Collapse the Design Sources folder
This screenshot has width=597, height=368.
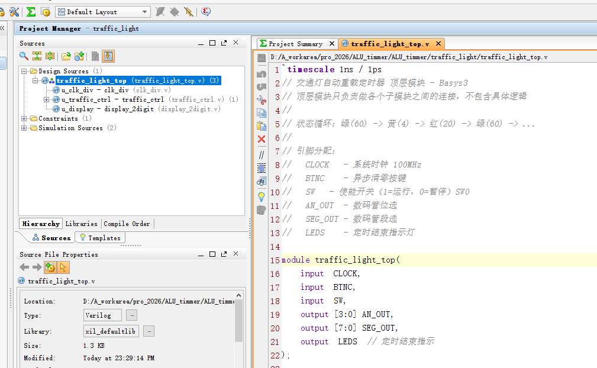point(24,71)
